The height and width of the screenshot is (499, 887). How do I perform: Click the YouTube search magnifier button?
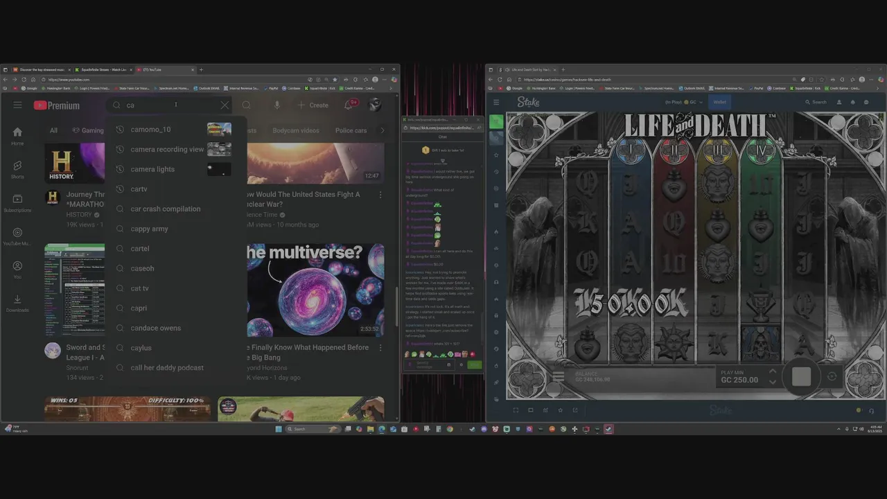click(246, 105)
